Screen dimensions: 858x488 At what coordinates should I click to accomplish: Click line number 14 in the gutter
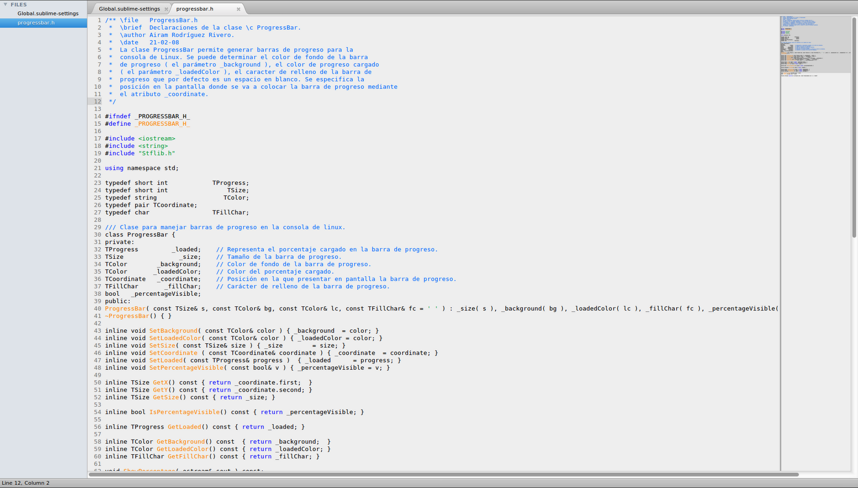98,116
